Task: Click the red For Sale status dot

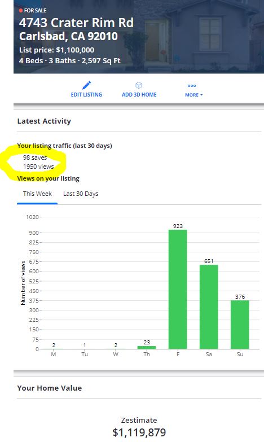Action: pyautogui.click(x=21, y=10)
